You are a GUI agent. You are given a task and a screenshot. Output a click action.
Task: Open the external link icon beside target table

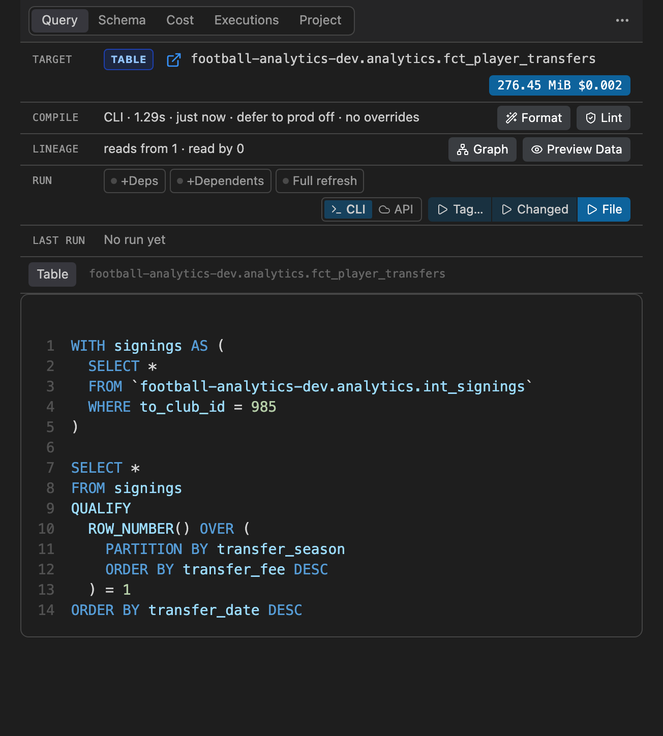pyautogui.click(x=174, y=60)
